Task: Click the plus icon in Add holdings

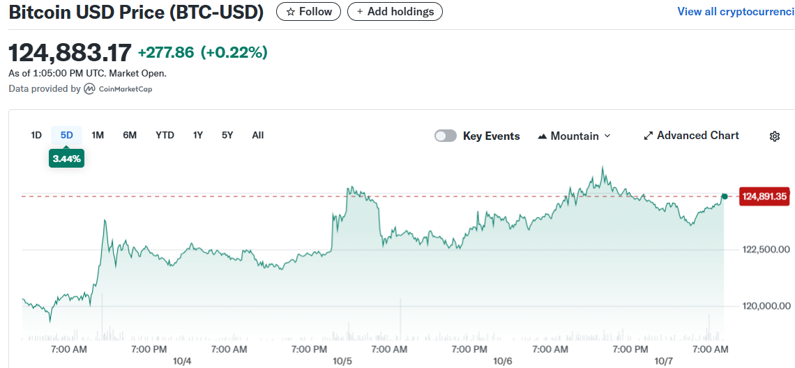Action: 360,12
